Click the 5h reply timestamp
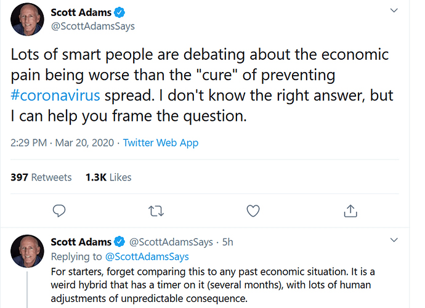This screenshot has width=425, height=308. point(228,242)
